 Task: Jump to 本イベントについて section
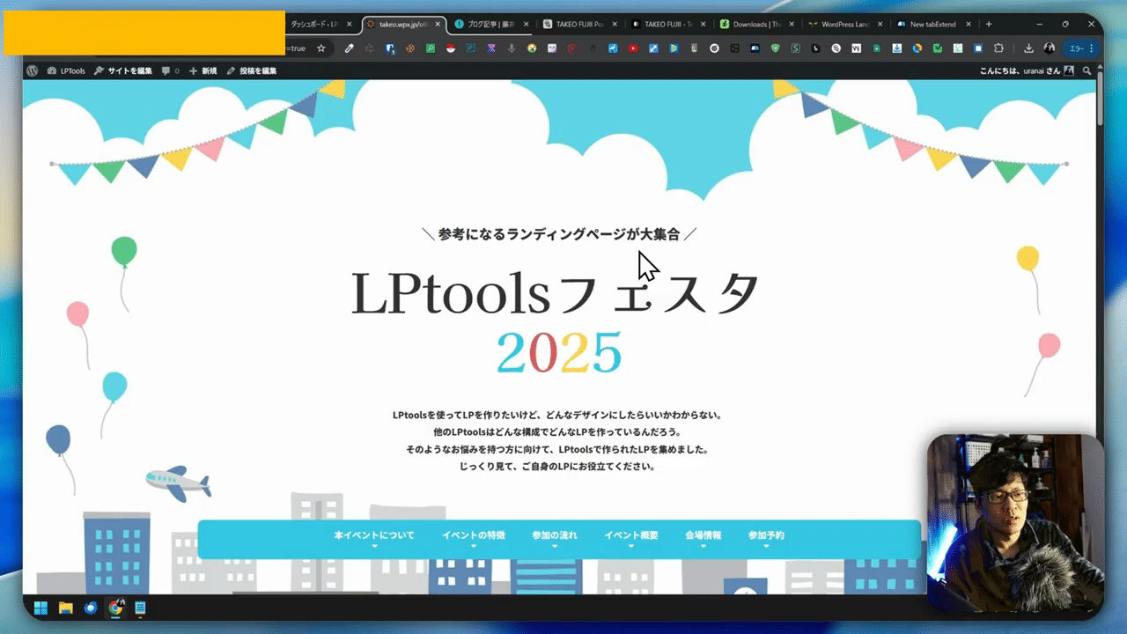point(374,535)
